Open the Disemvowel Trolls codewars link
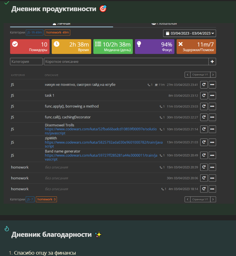236x256 pixels. (101, 131)
